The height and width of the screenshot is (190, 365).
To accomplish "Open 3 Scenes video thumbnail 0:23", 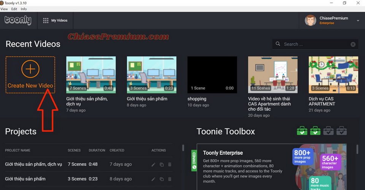I will (x=152, y=75).
